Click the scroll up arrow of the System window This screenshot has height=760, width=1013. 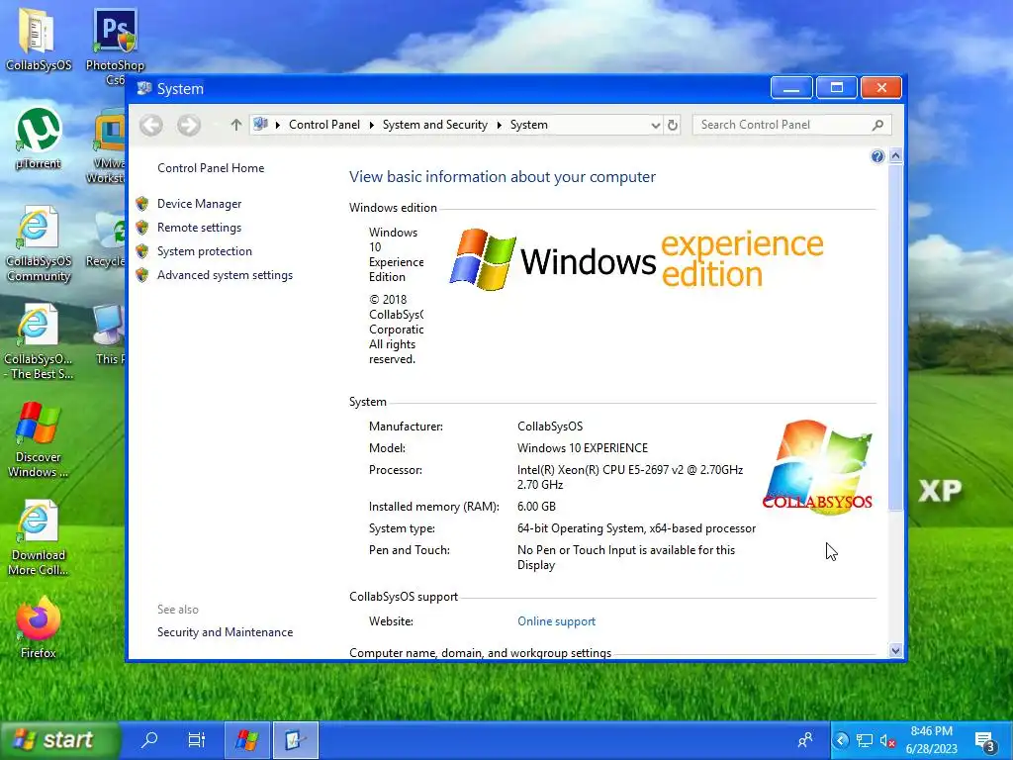pyautogui.click(x=895, y=155)
